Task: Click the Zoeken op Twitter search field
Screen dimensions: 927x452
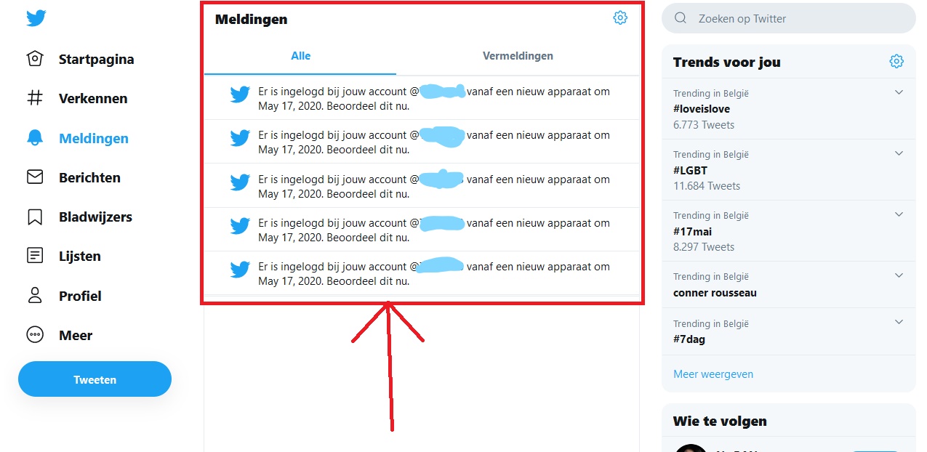Action: (x=788, y=18)
